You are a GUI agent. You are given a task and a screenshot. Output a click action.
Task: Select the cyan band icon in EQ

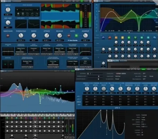(x=148, y=38)
